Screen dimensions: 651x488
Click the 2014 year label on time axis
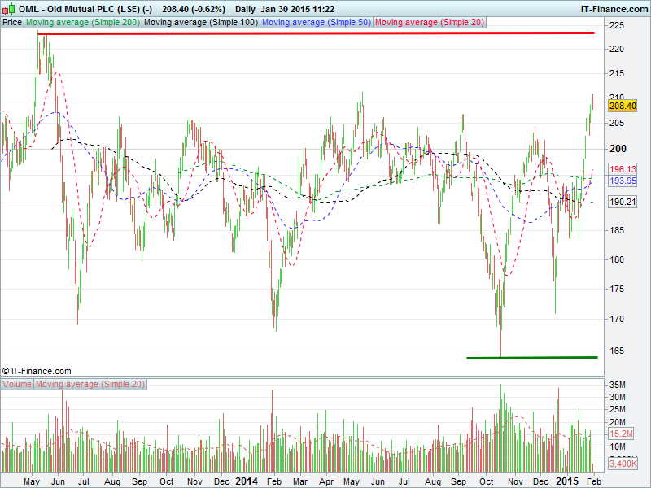(247, 481)
